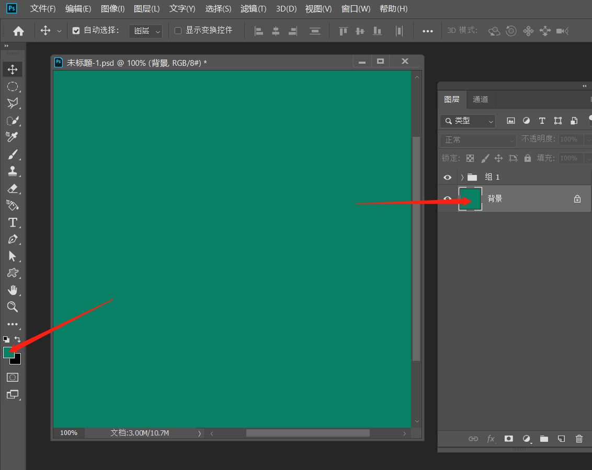Delete layer trash button
The image size is (592, 470).
tap(579, 438)
